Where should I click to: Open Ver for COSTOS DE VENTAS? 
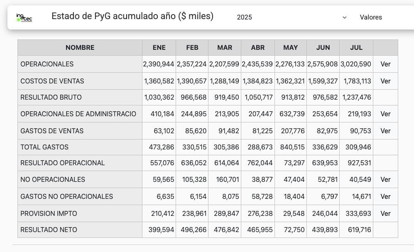[x=385, y=81]
